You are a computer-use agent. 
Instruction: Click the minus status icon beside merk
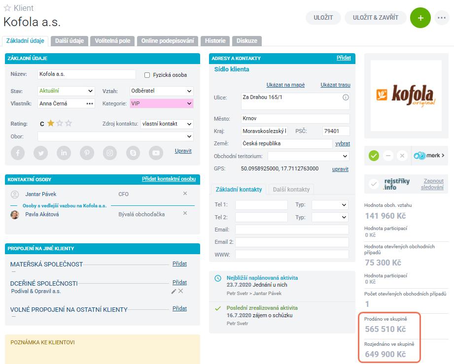coord(388,156)
